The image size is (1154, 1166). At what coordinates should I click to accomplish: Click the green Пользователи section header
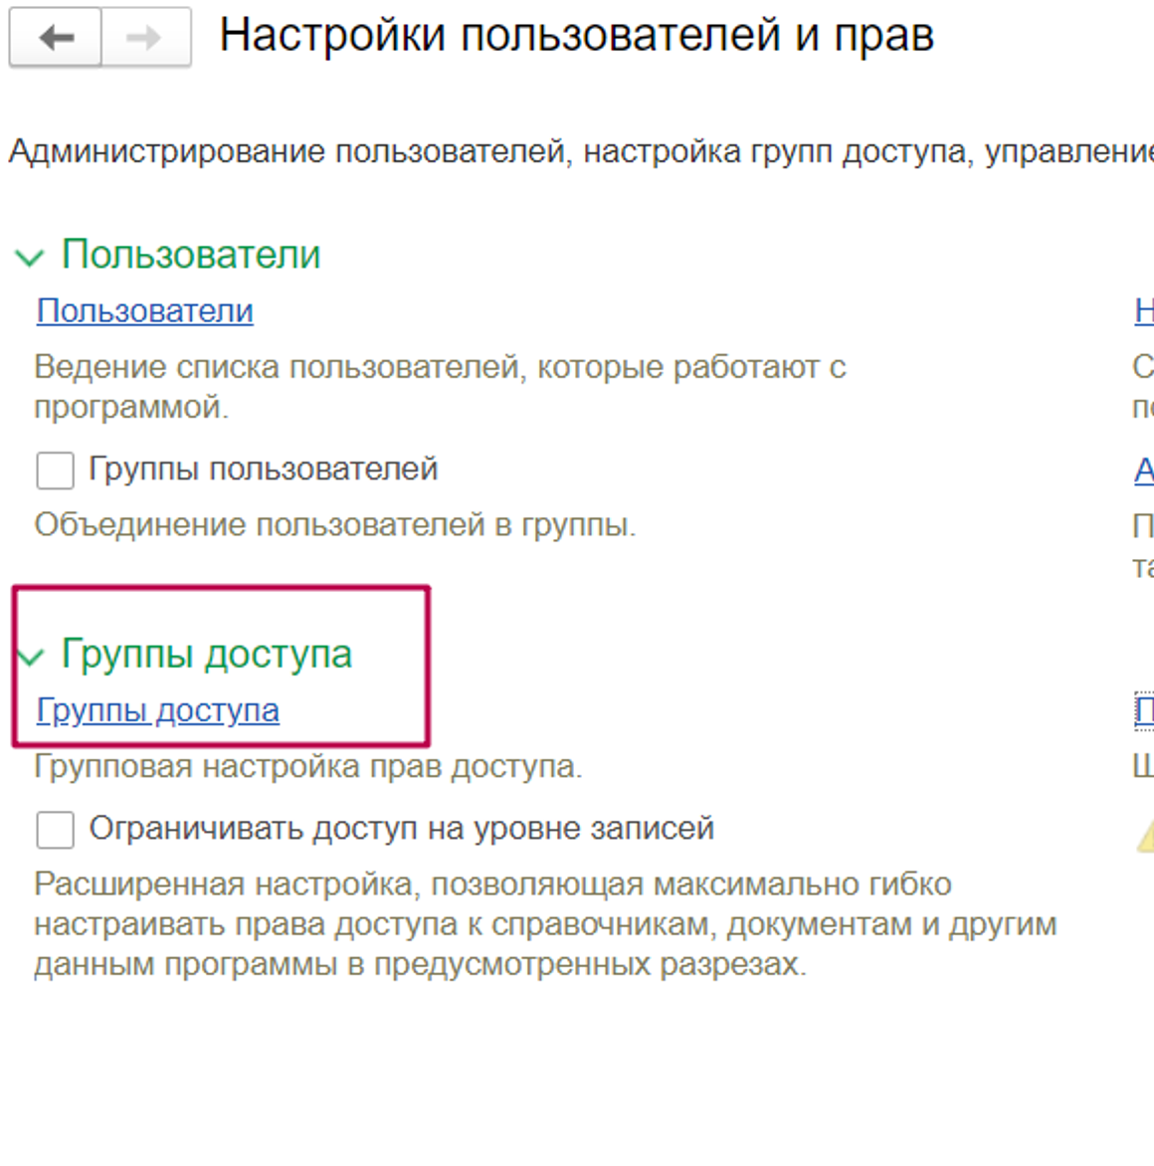[191, 255]
